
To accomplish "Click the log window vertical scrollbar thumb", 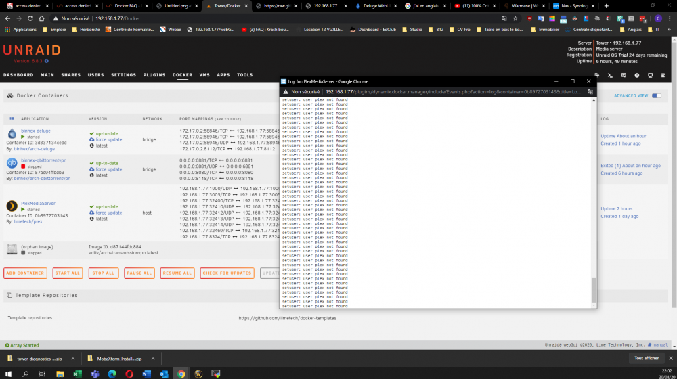I will point(594,290).
